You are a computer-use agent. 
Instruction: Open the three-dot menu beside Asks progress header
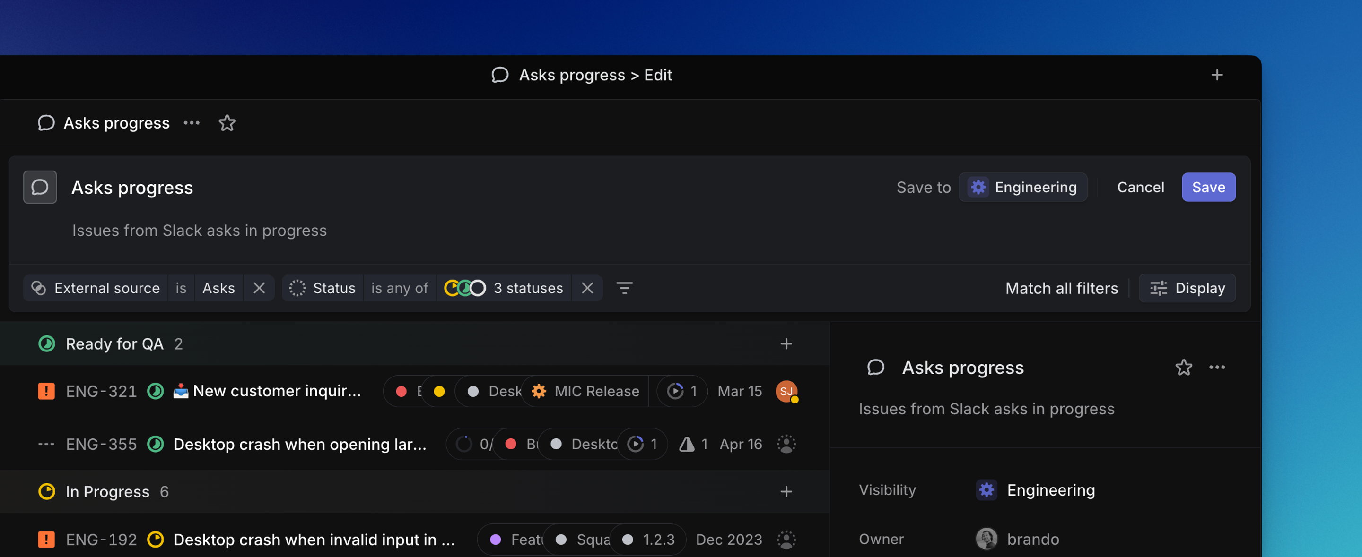click(x=192, y=123)
